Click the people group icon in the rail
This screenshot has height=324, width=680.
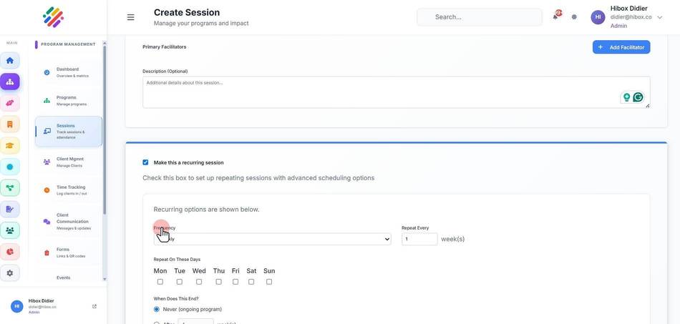[x=9, y=230]
